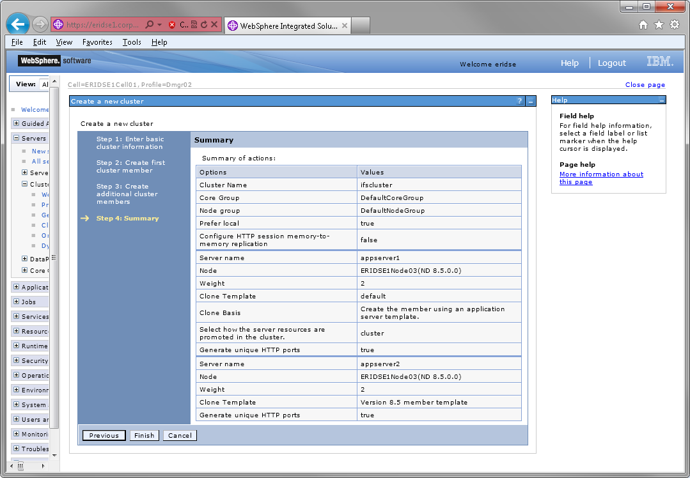Click the navigation pane vertical scrollbar
This screenshot has height=478, width=690.
54,258
